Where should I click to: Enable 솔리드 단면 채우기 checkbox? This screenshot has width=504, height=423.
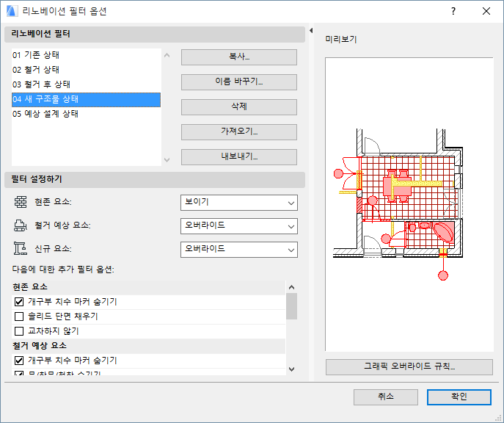pyautogui.click(x=19, y=317)
